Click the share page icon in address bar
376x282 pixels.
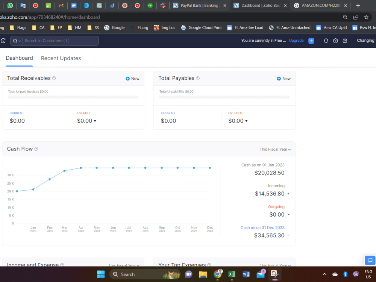(356, 17)
